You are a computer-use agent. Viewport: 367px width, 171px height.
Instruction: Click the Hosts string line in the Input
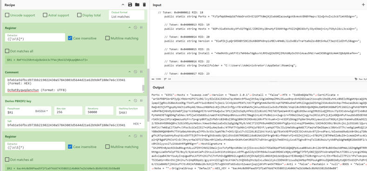[261, 29]
